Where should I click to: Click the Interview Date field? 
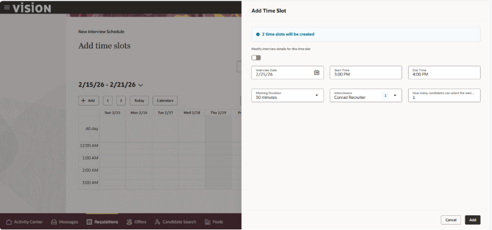(288, 73)
